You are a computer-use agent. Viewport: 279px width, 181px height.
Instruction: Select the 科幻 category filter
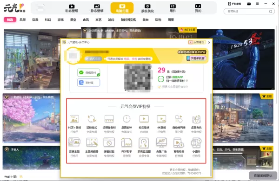click(48, 19)
